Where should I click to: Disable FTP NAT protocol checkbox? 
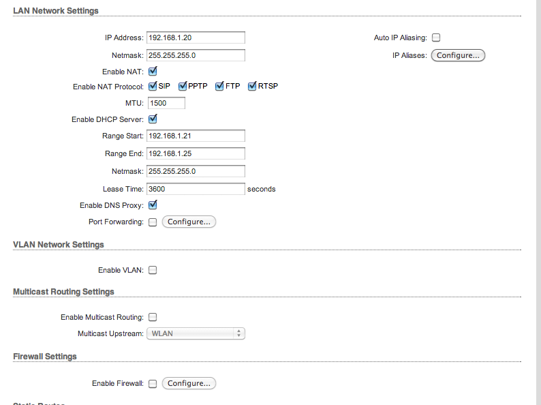(x=219, y=87)
